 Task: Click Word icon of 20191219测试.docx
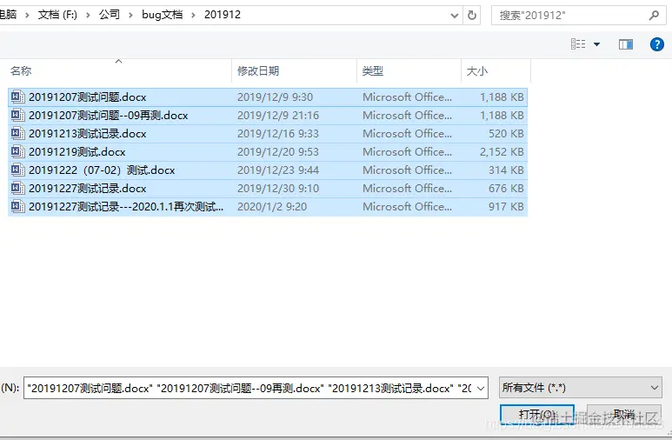[17, 152]
